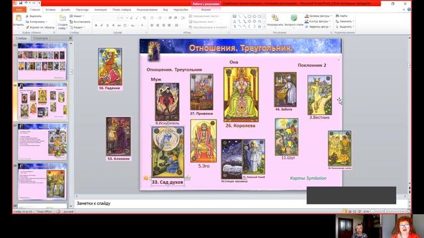The image size is (424, 238).
Task: Select slide 17 thumbnail in pane
Action: click(42, 141)
